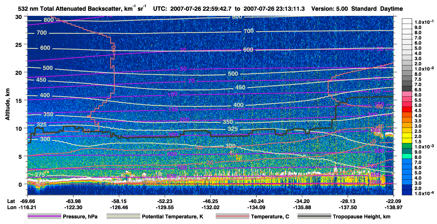The height and width of the screenshot is (224, 437).
Task: Click the magenta Pressure line sample in legend
Action: (44, 216)
